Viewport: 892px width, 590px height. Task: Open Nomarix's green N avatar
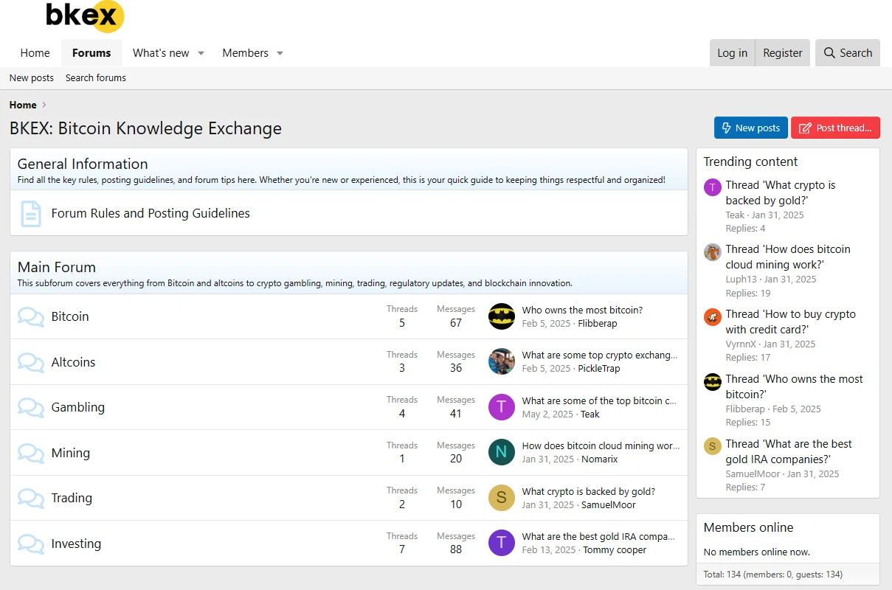[502, 452]
